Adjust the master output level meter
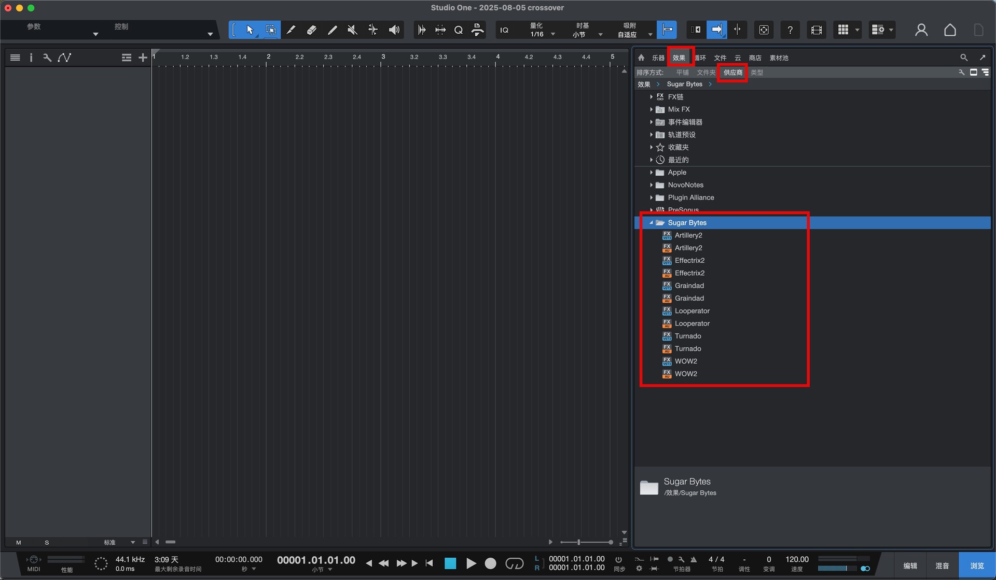 838,569
